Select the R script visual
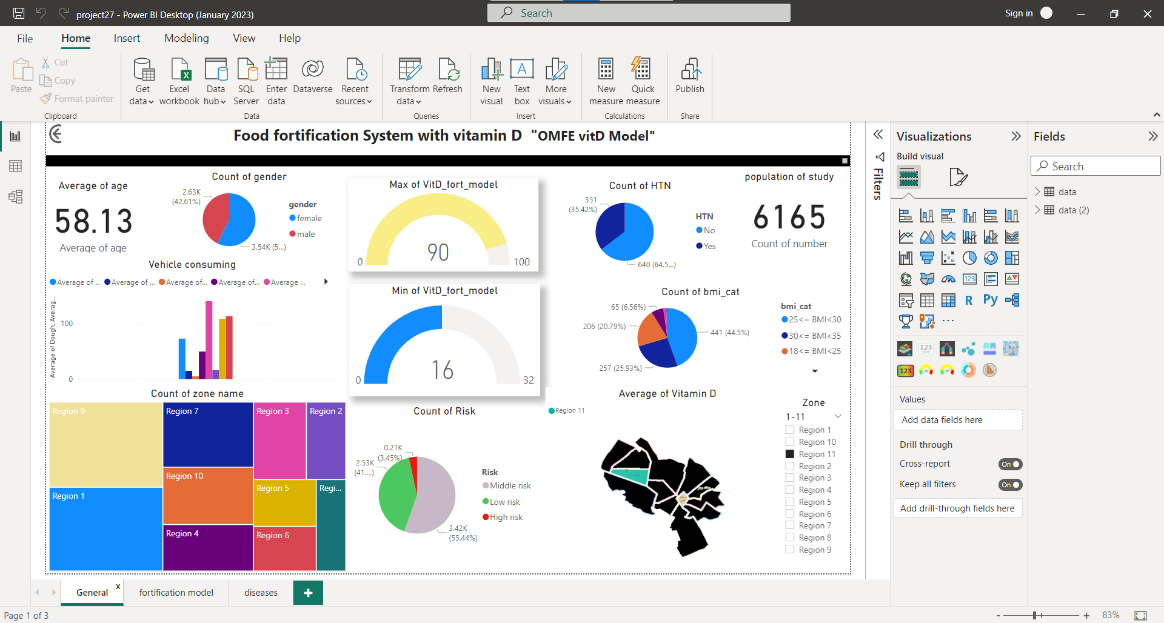 click(969, 300)
